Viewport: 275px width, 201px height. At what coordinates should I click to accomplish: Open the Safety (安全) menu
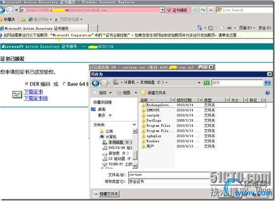pos(265,28)
